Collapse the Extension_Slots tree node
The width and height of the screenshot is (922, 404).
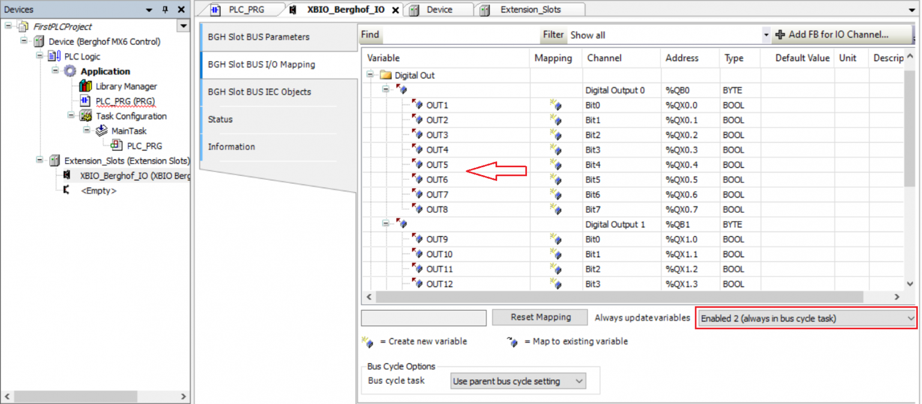pos(40,161)
